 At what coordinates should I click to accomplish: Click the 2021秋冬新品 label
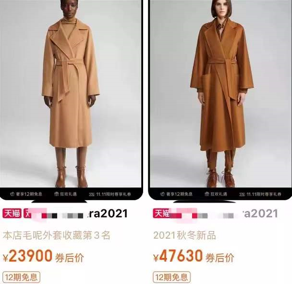pyautogui.click(x=184, y=235)
